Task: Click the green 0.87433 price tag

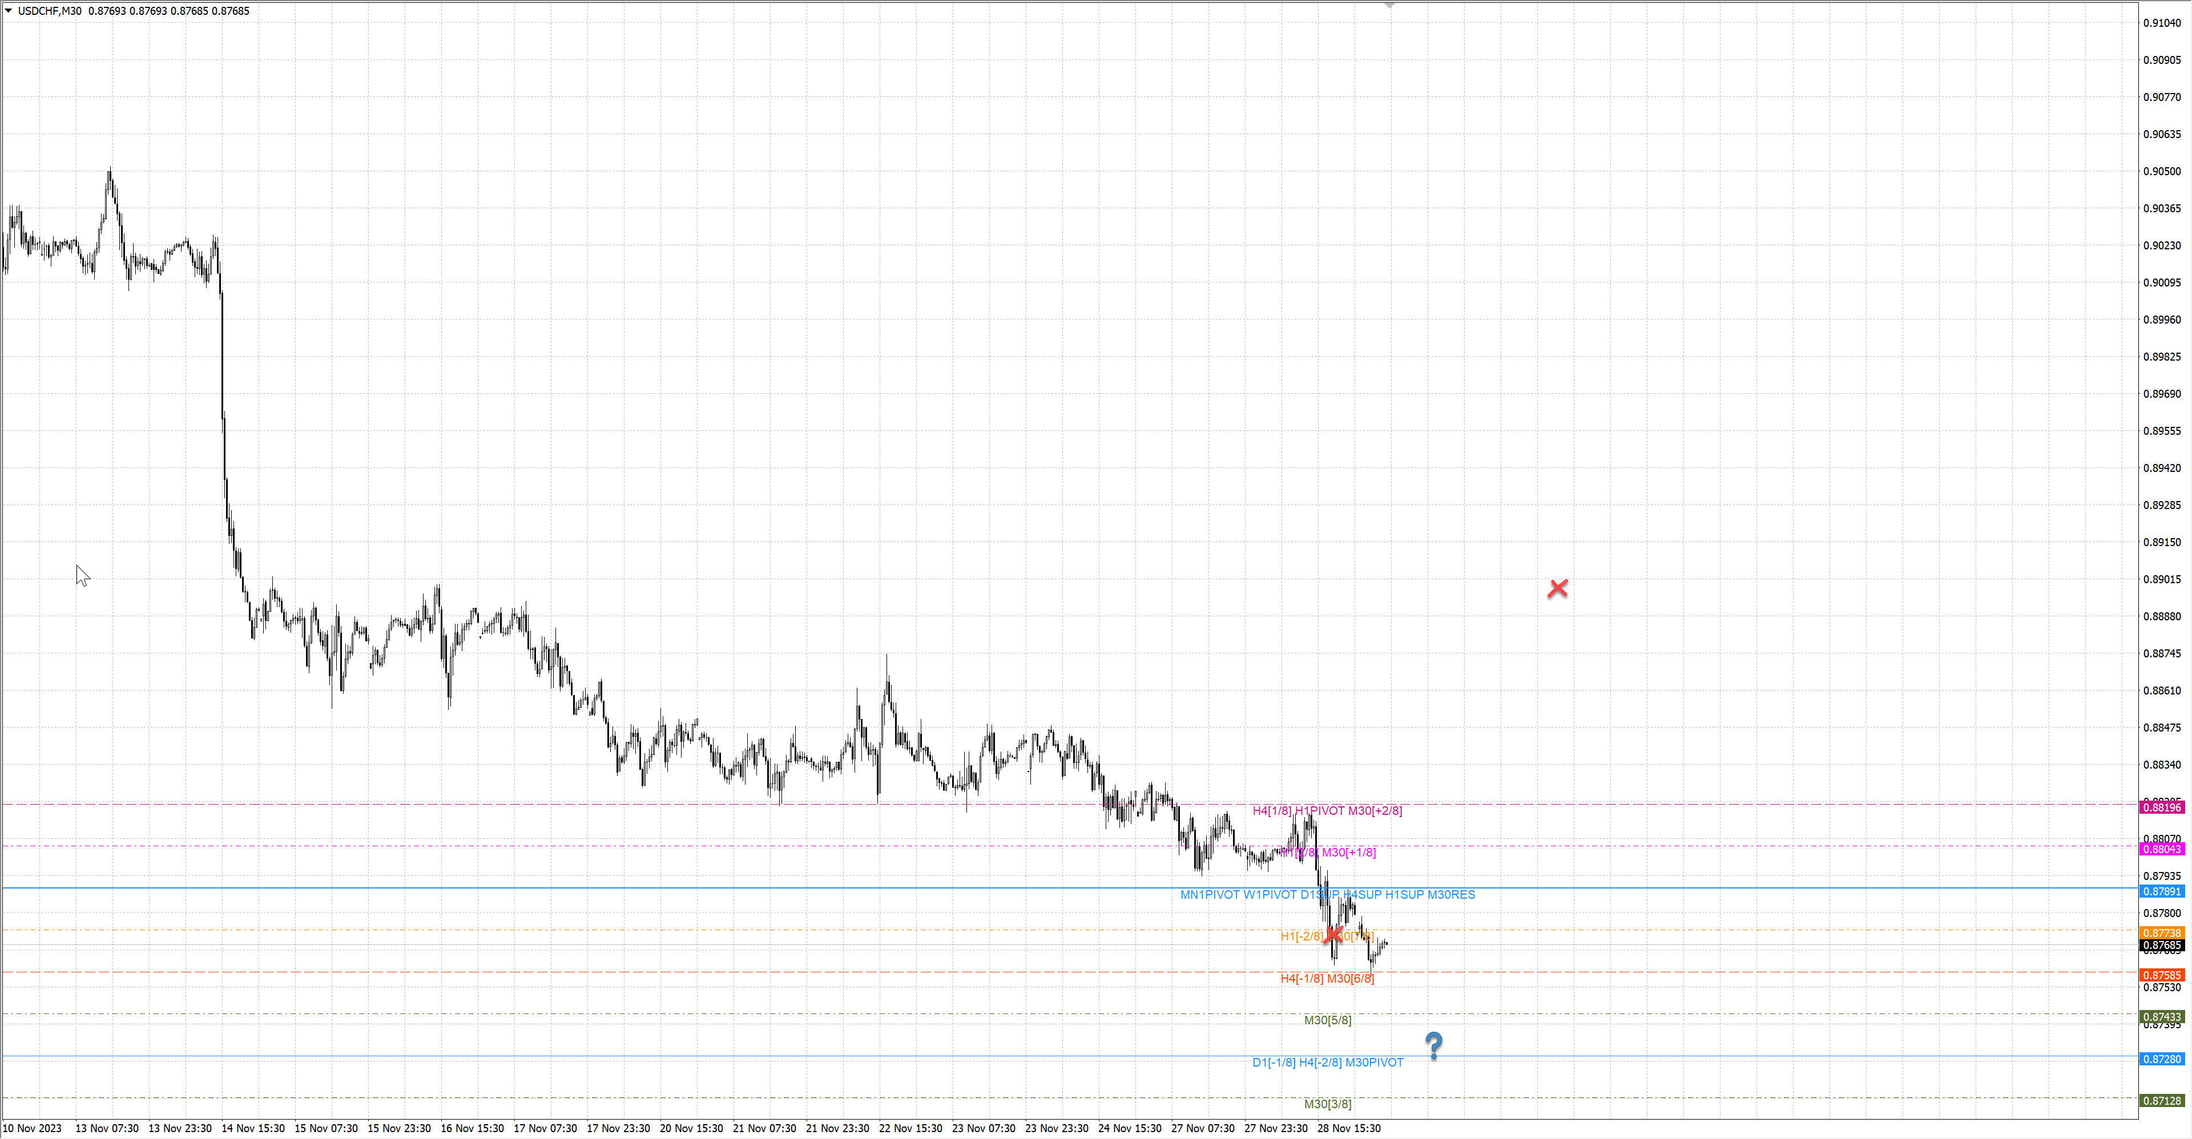Action: pos(2161,1016)
